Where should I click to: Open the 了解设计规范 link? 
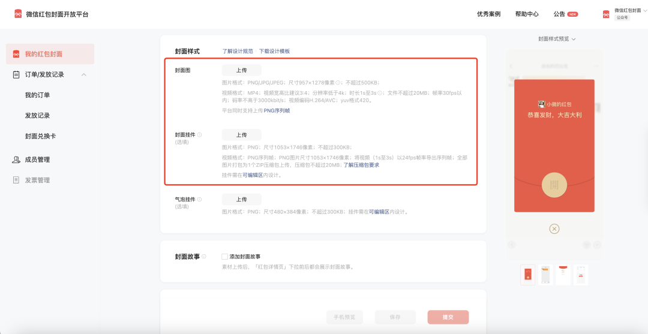pyautogui.click(x=238, y=51)
